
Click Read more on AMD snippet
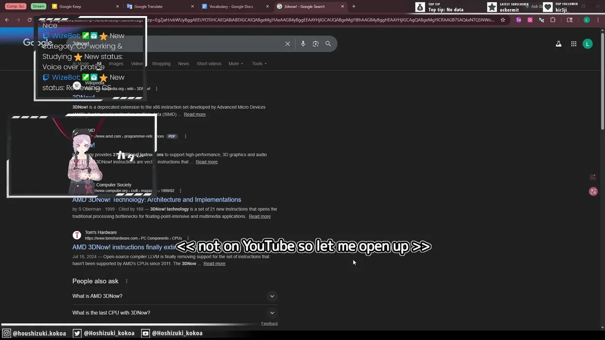tap(207, 162)
